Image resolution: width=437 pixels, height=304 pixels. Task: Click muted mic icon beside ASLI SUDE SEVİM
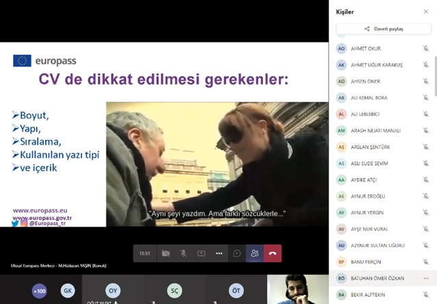426,163
